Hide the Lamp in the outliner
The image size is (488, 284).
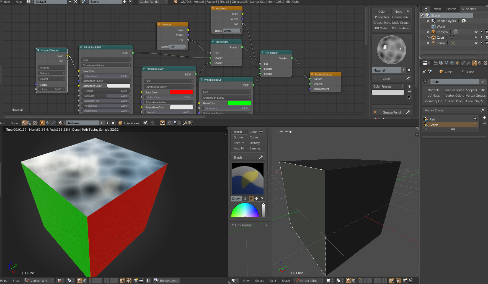tap(476, 43)
